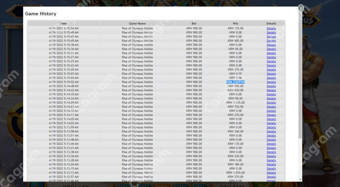This screenshot has height=187, width=340.
Task: View Details of the KRW 360.00 win
Action: click(x=271, y=131)
